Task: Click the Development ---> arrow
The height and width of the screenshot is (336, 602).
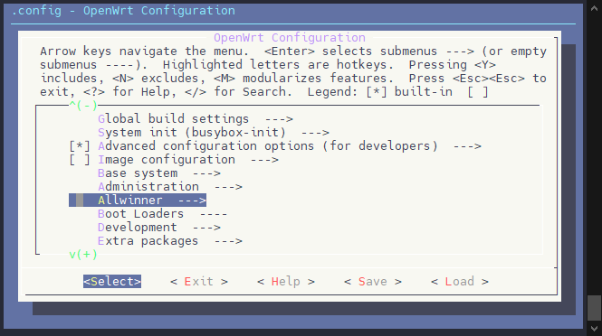Action: click(206, 228)
